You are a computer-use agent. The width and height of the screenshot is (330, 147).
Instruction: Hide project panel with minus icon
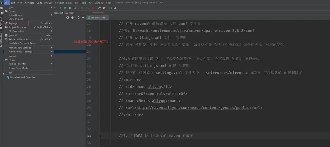pos(83,18)
